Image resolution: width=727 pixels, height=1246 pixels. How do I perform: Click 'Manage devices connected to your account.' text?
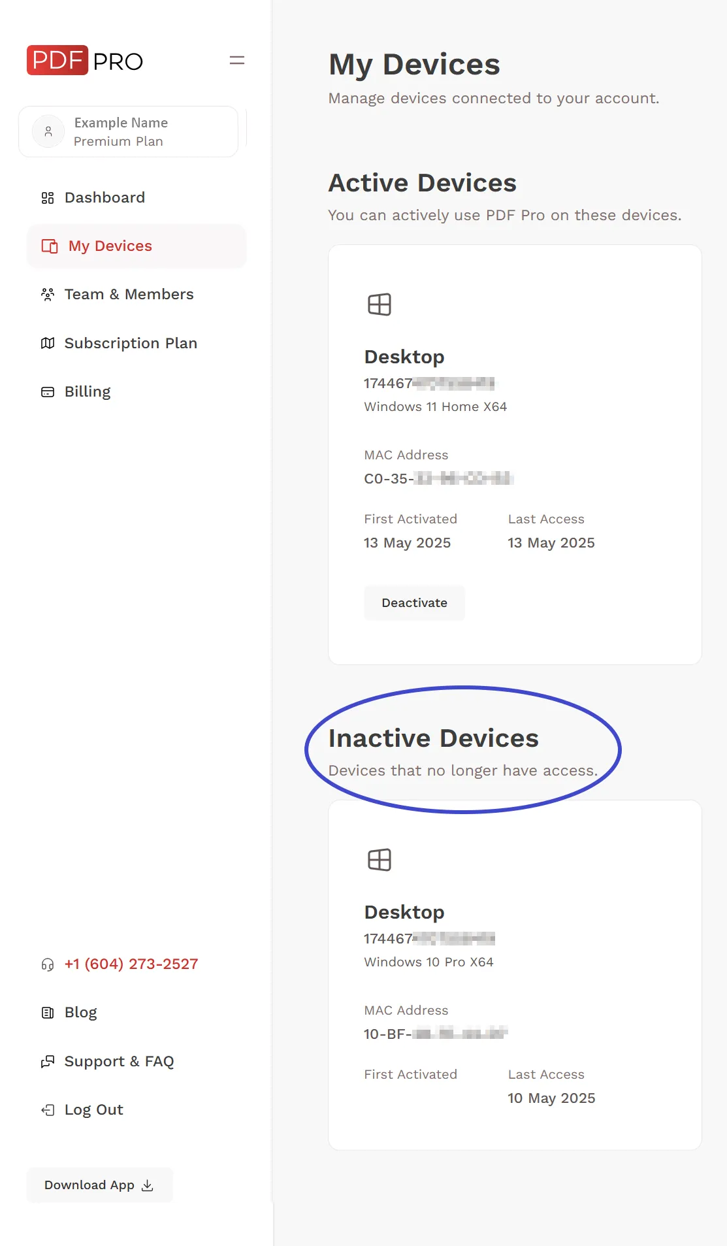tap(494, 99)
